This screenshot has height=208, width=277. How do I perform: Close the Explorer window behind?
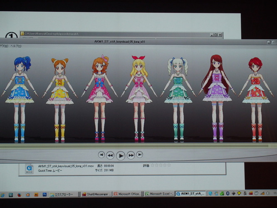[220, 35]
